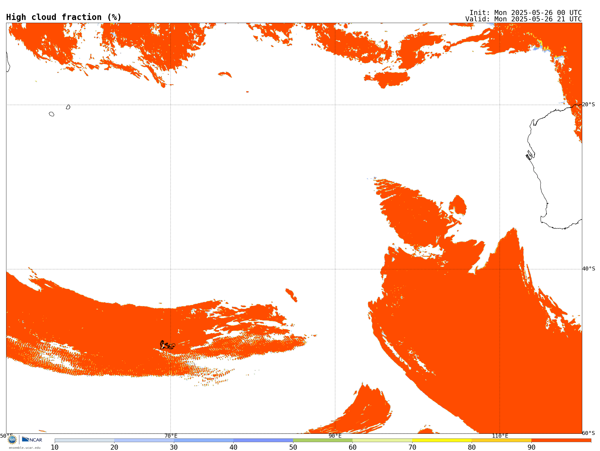Viewport: 600px width, 451px height.
Task: Pick the yellow 70-80 colorbar segment
Action: click(x=442, y=440)
